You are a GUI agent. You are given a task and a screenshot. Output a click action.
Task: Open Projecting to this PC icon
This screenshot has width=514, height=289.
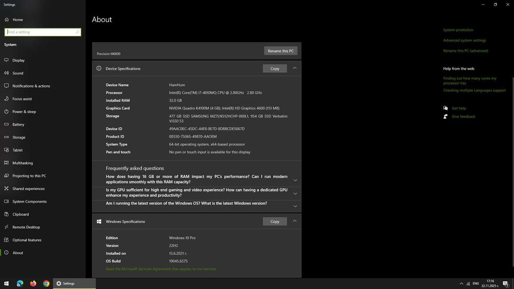coord(6,176)
